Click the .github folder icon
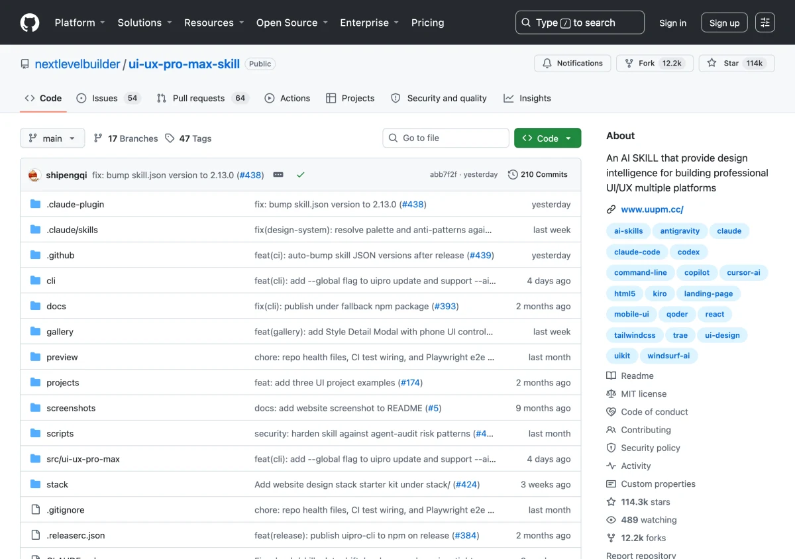Image resolution: width=795 pixels, height=559 pixels. pos(36,255)
